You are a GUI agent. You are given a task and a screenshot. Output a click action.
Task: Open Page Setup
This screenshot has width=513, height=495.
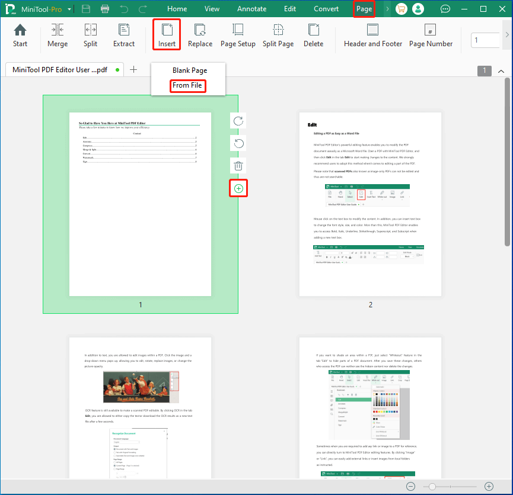click(x=238, y=36)
